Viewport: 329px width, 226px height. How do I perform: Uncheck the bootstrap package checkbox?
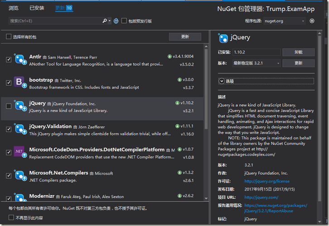pyautogui.click(x=9, y=83)
